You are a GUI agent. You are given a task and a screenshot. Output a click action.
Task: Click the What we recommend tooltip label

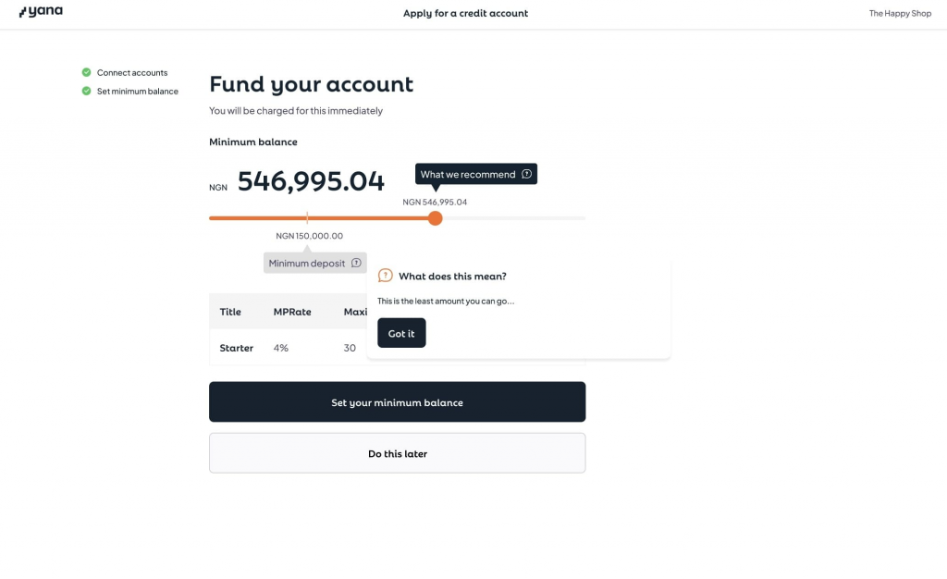click(468, 175)
